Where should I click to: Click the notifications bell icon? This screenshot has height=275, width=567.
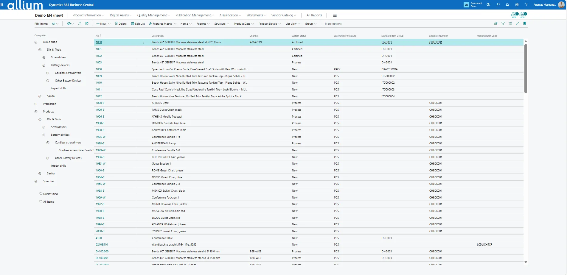click(507, 5)
